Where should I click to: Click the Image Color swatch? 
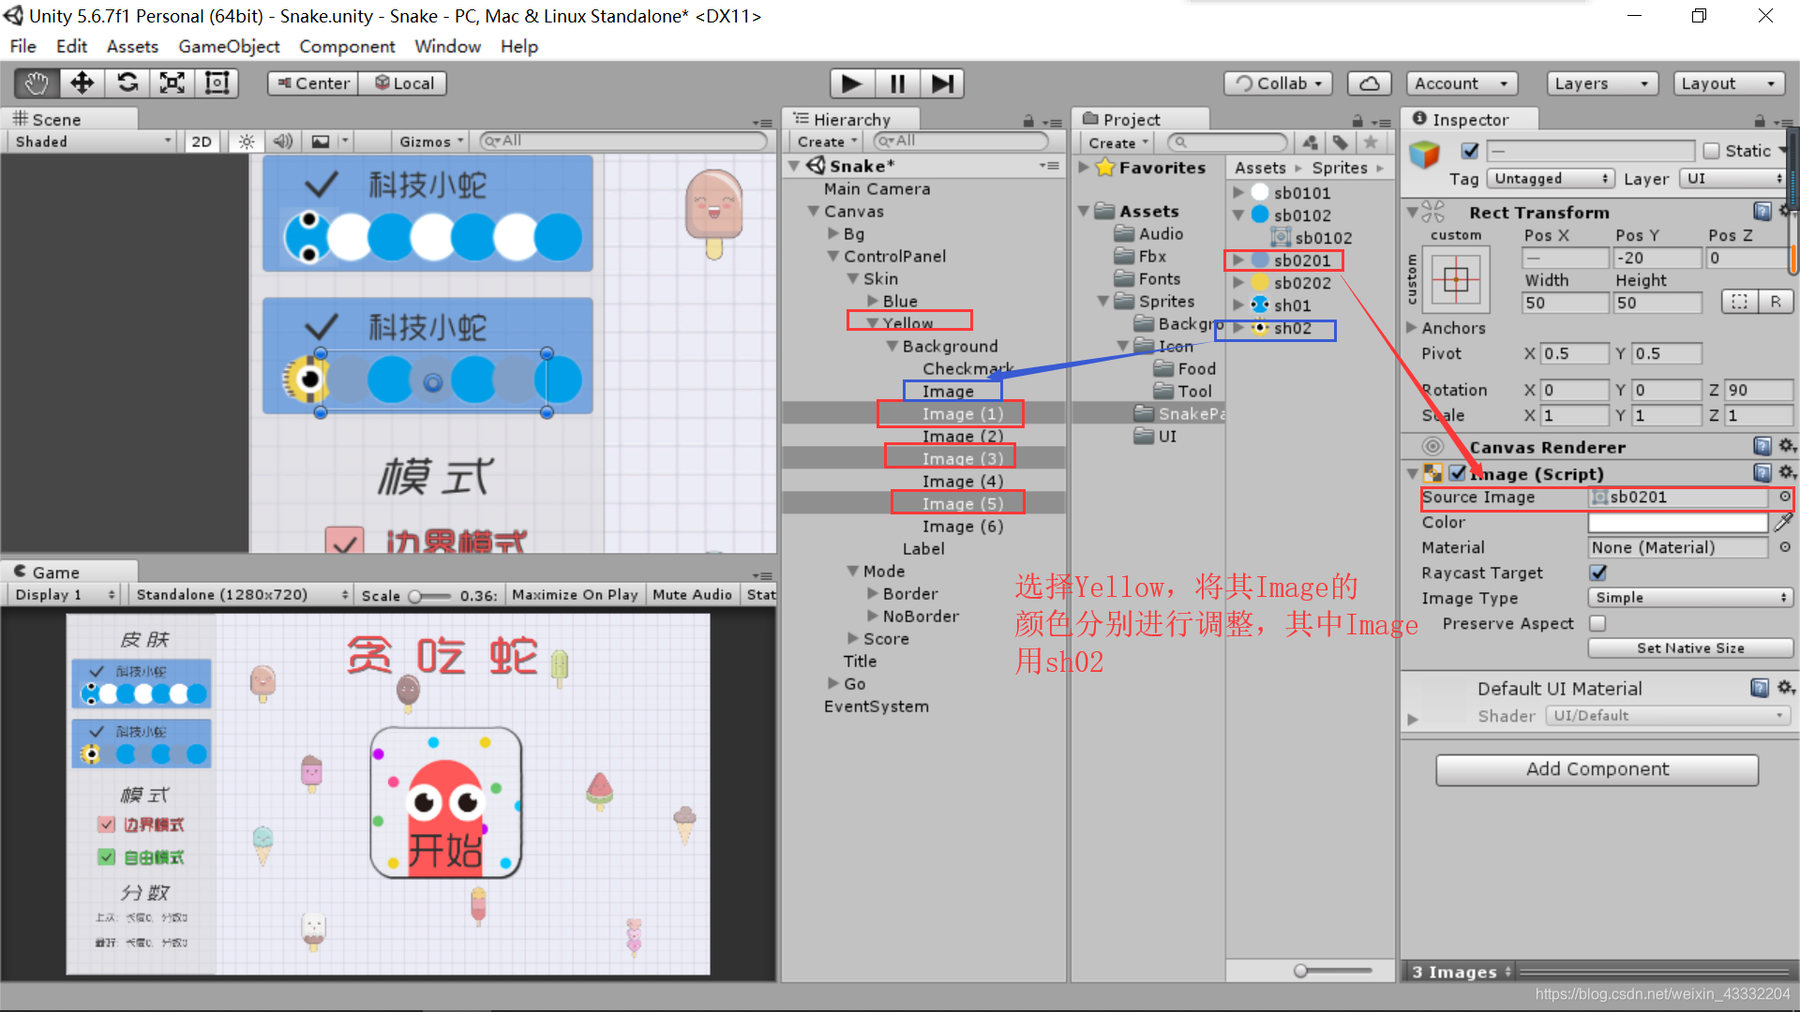(x=1677, y=522)
